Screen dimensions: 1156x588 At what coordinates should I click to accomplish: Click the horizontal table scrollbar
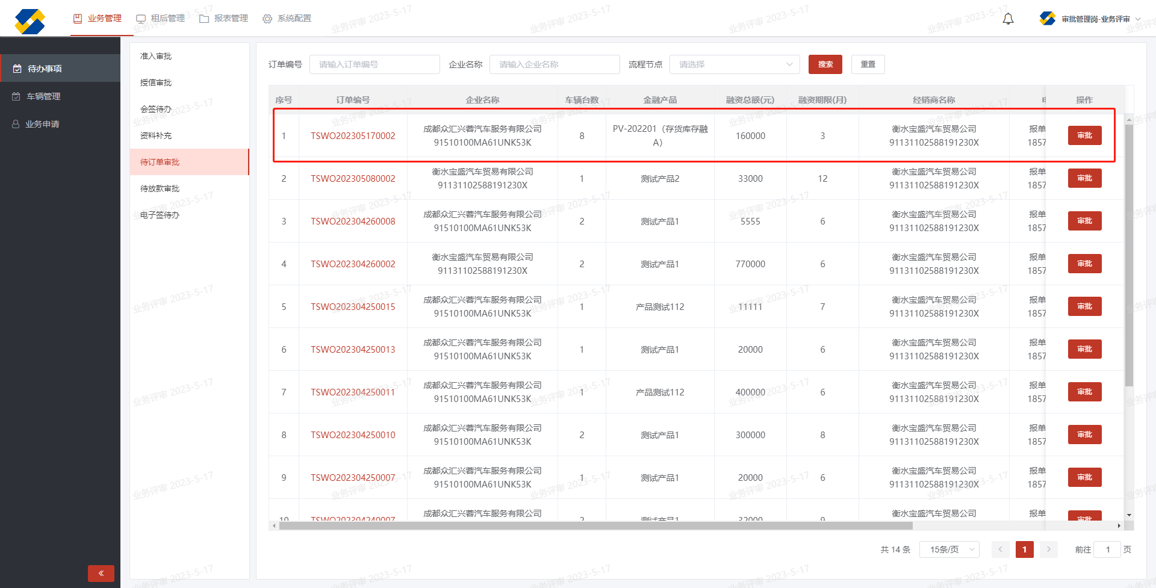tap(596, 525)
